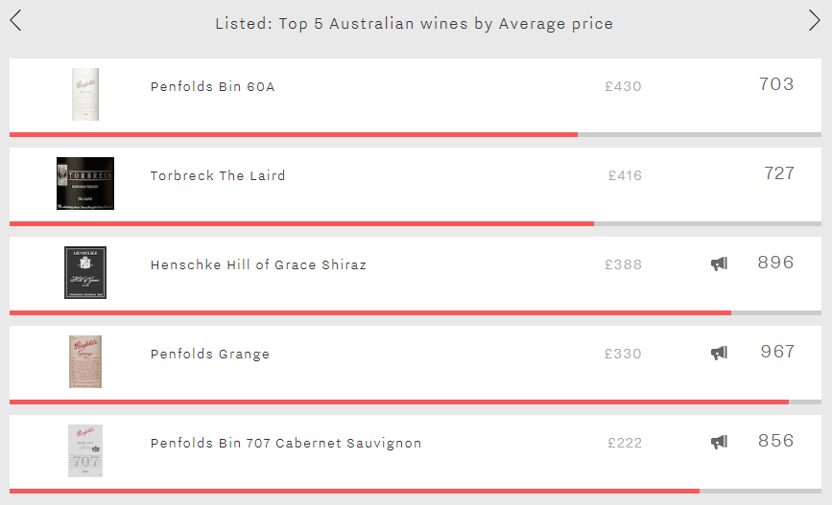Screen dimensions: 832x505
Task: Open Penfolds Grange label thumbnail
Action: pyautogui.click(x=85, y=361)
